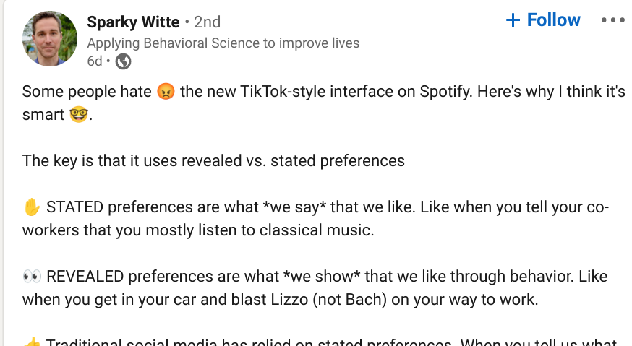Click the STATED preferences paragraph text
The image size is (632, 346).
tap(315, 218)
